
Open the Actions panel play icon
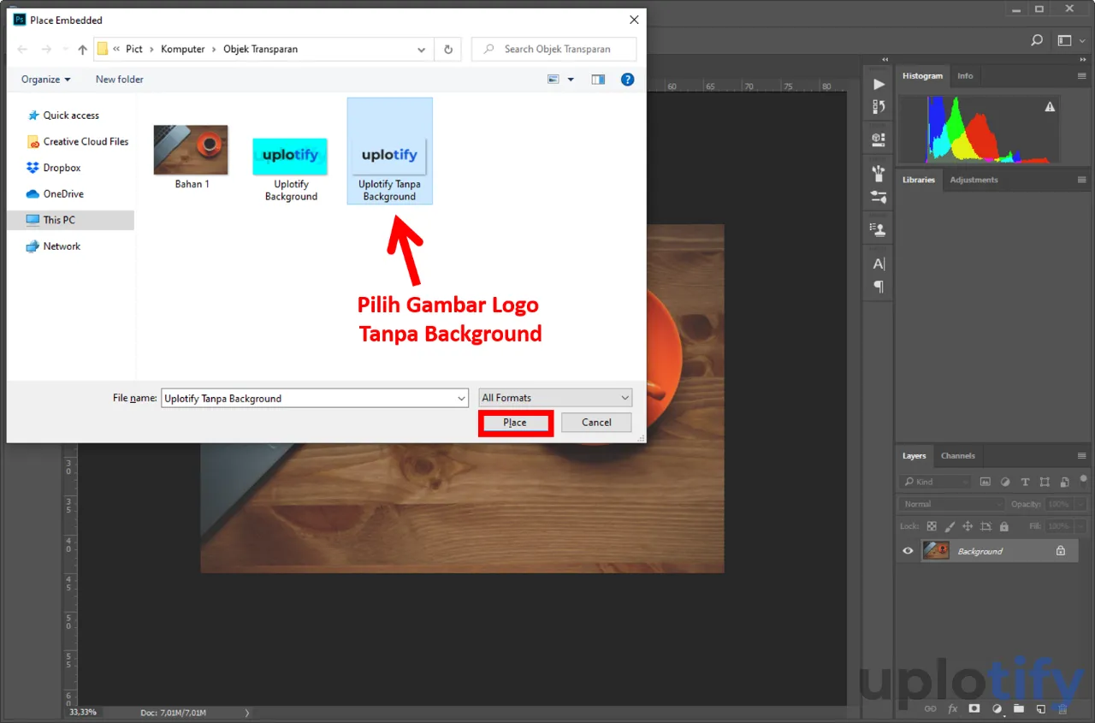pyautogui.click(x=879, y=84)
